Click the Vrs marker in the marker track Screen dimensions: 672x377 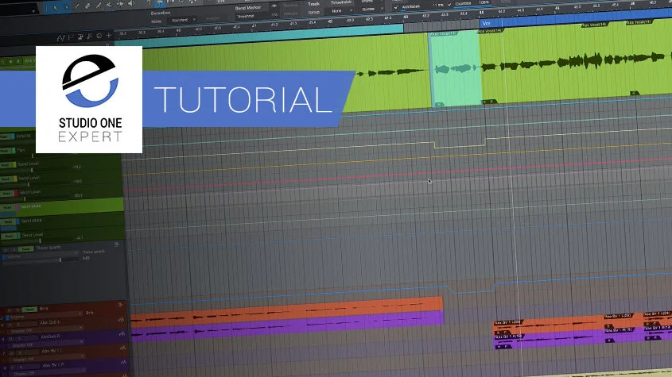click(x=486, y=23)
